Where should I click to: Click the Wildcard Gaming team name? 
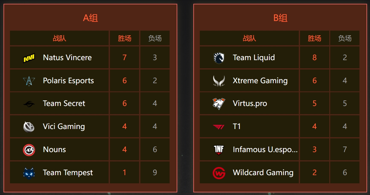coord(263,173)
